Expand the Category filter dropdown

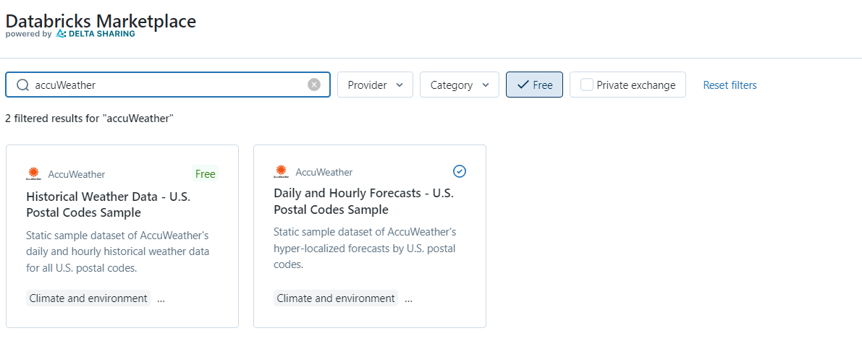pyautogui.click(x=460, y=85)
